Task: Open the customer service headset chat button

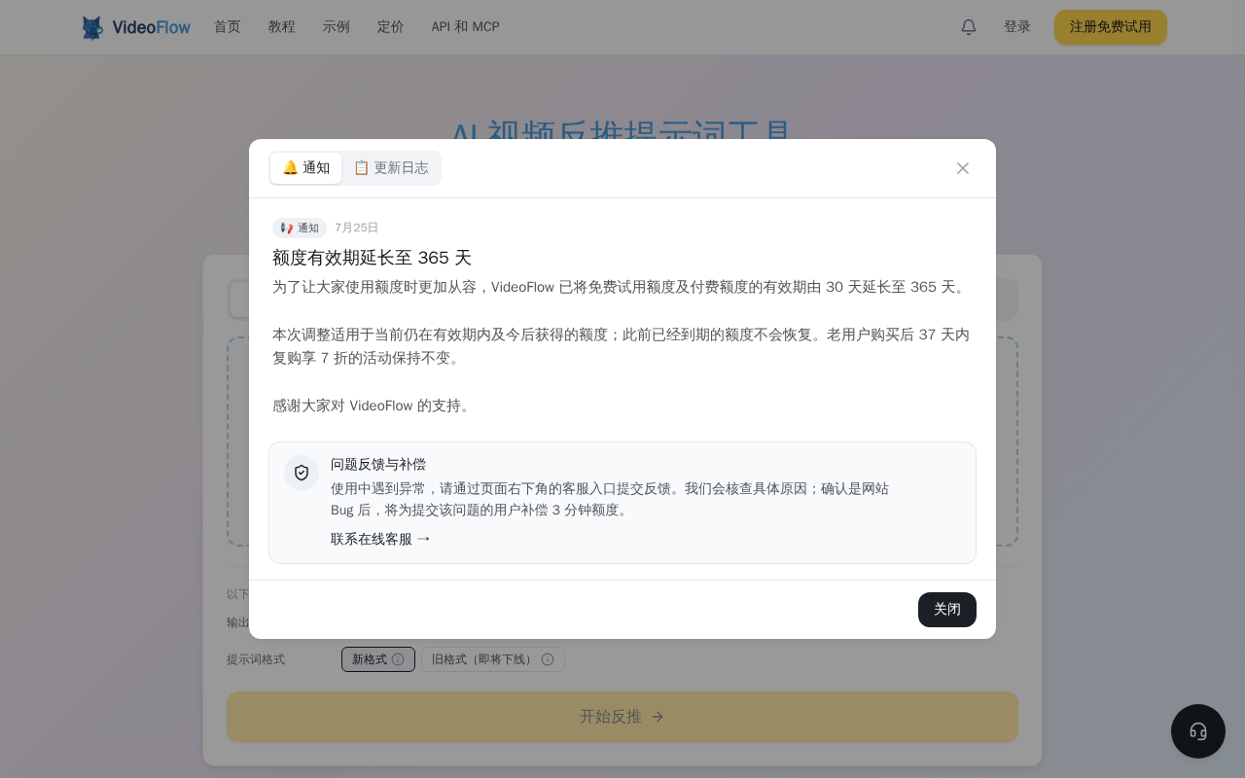Action: pos(1198,731)
